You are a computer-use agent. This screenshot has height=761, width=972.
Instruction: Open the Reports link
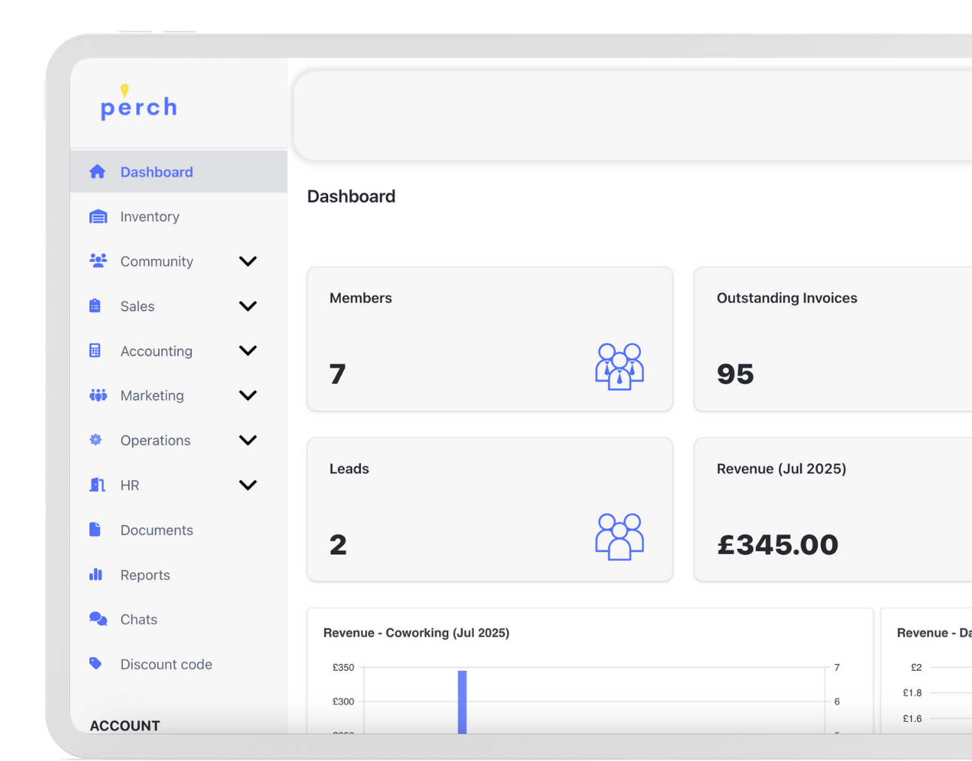(145, 575)
